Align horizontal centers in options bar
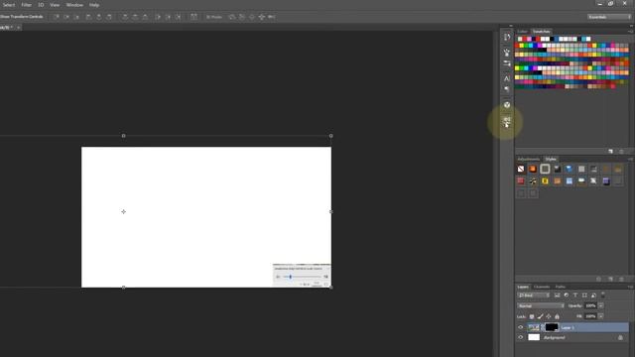 (99, 17)
